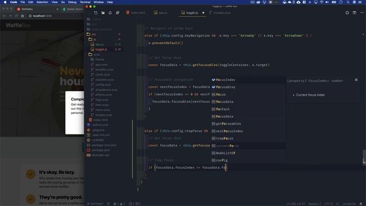Click the volume icon in menu bar
The image size is (366, 206).
327,2
